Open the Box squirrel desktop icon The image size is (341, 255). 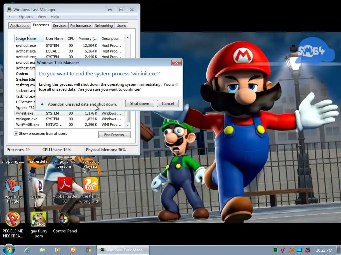(x=39, y=225)
